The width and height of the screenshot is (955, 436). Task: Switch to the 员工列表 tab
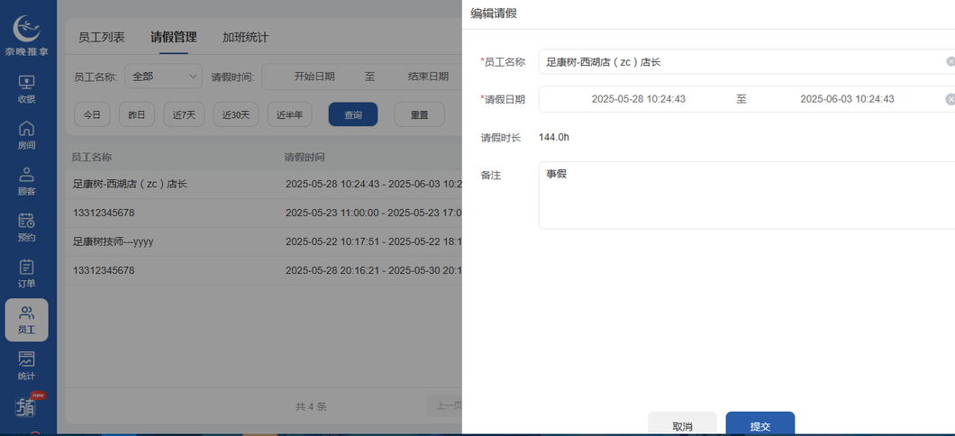click(102, 37)
